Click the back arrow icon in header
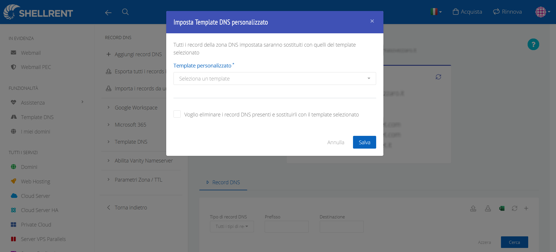The height and width of the screenshot is (252, 556). 108,12
